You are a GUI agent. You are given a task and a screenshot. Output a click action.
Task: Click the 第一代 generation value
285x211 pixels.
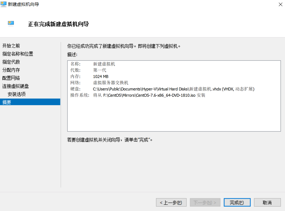(100, 70)
